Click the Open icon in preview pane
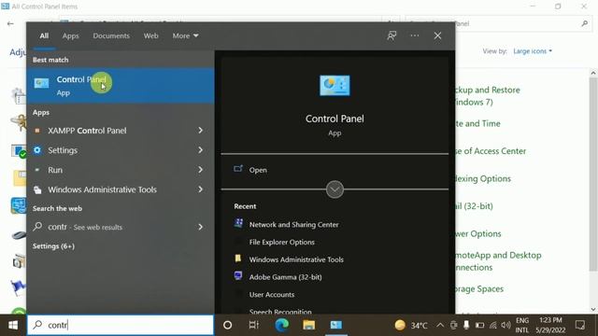Image resolution: width=598 pixels, height=336 pixels. (238, 169)
